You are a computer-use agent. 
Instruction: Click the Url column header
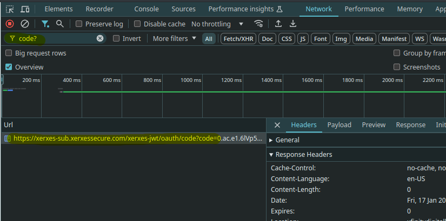coord(134,125)
